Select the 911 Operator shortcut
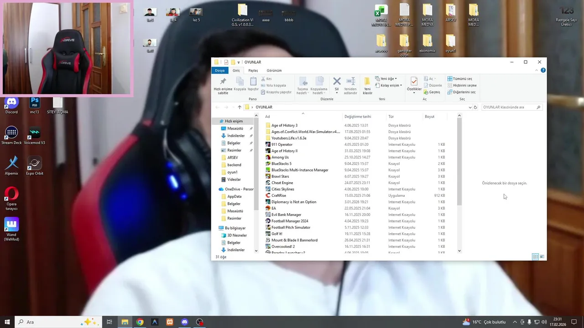Image resolution: width=584 pixels, height=328 pixels. 282,144
